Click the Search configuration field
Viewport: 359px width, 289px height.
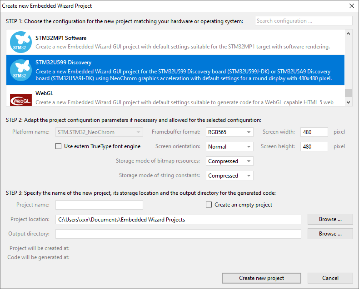tap(303, 21)
